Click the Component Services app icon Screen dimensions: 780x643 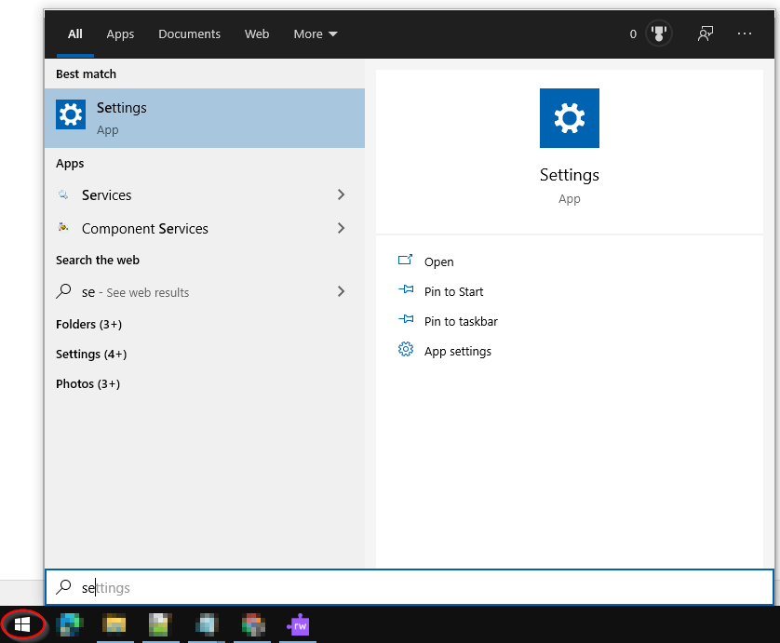(63, 228)
